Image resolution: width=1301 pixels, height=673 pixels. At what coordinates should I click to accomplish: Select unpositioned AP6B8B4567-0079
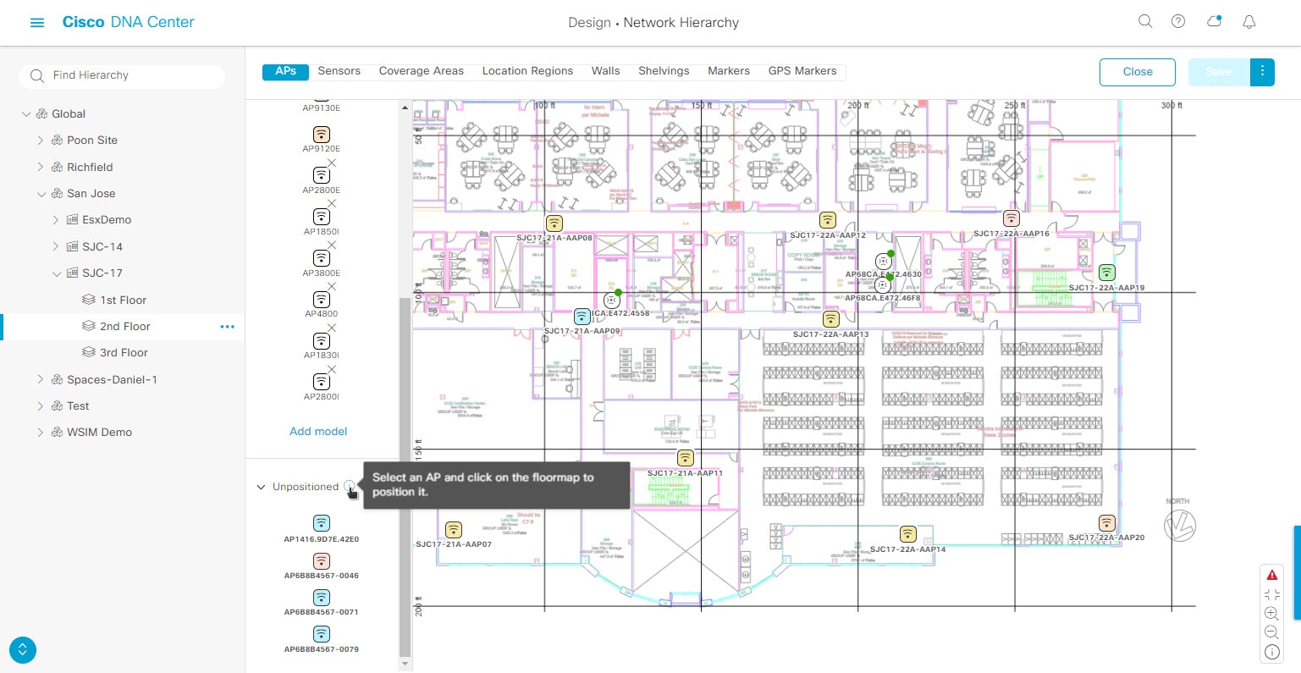322,634
